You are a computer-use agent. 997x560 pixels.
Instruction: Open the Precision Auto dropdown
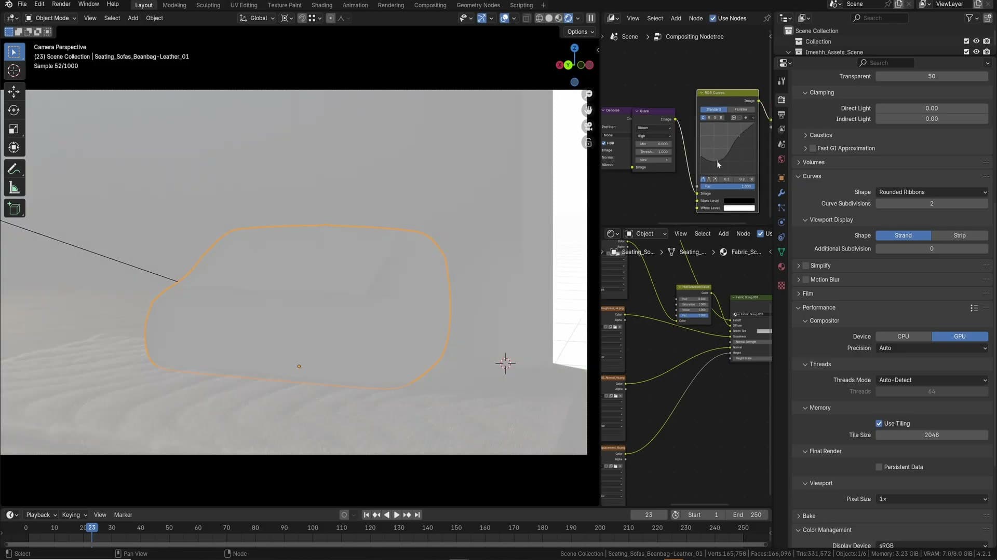coord(932,348)
